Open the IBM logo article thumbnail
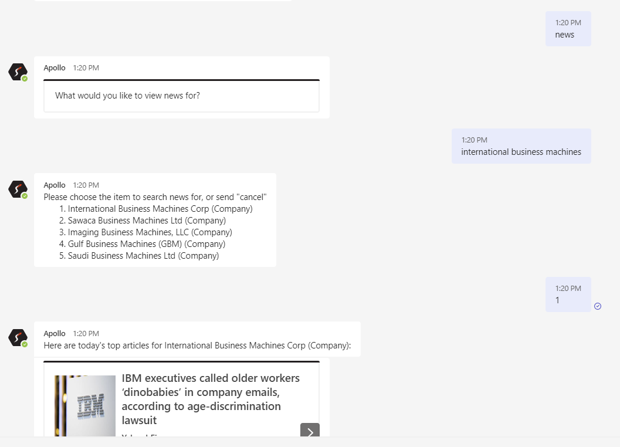The height and width of the screenshot is (447, 620). [85, 406]
